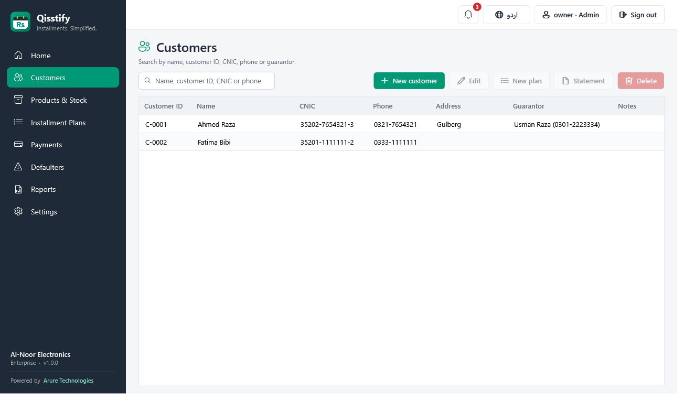Screen dimensions: 684x412
Task: Click the Qisstify logo icon
Action: [x=20, y=22]
